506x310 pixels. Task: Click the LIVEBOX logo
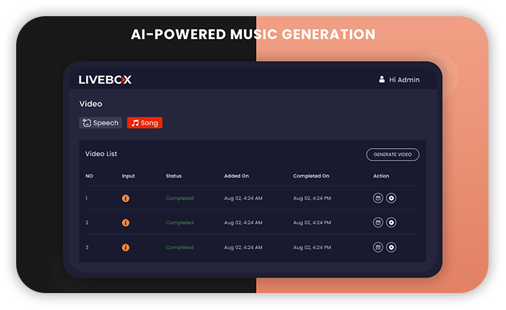[105, 80]
